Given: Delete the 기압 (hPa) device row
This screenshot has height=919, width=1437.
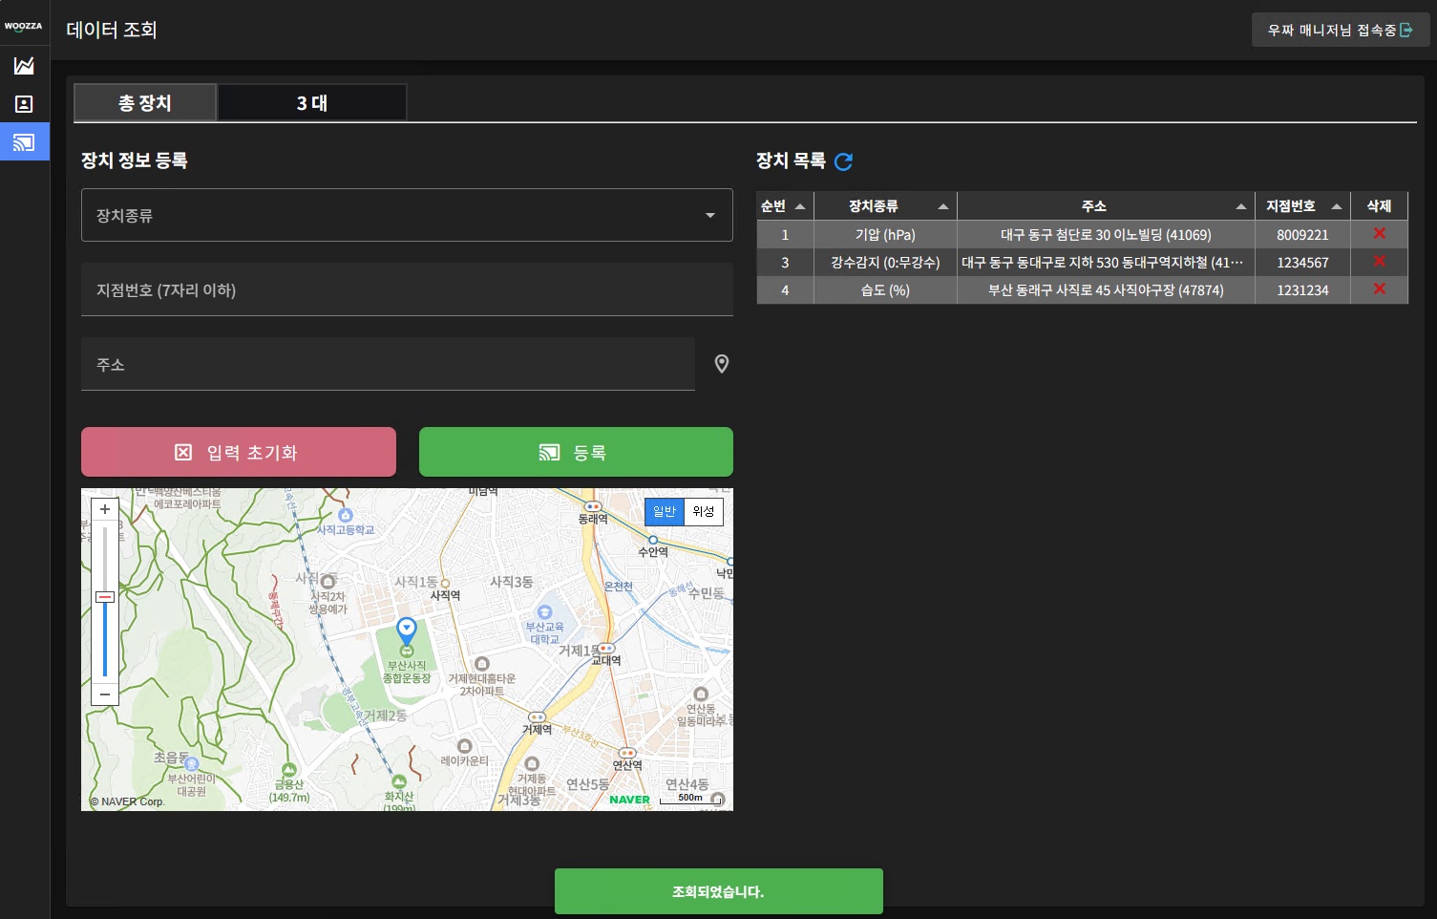Looking at the screenshot, I should click(1379, 234).
